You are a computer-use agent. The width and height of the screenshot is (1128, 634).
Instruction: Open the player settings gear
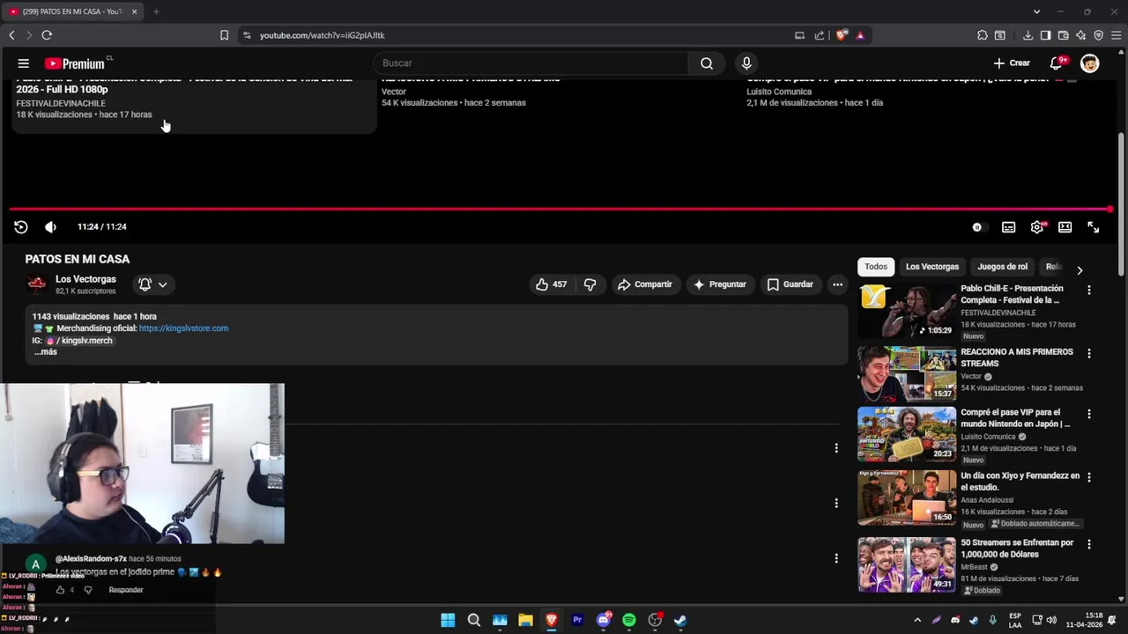(1037, 227)
